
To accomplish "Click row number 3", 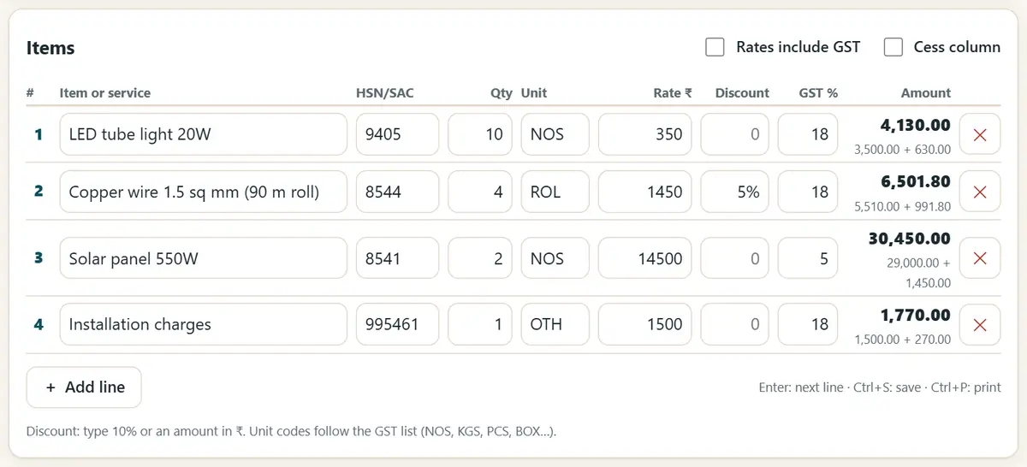I will tap(39, 257).
